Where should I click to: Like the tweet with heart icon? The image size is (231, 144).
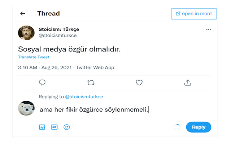[x=139, y=82]
